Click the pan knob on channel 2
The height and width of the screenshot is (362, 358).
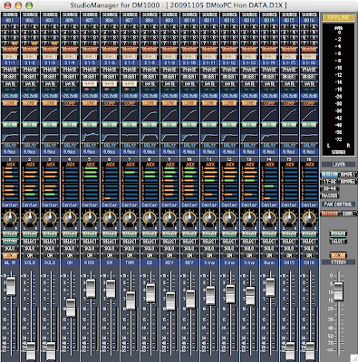click(x=30, y=218)
